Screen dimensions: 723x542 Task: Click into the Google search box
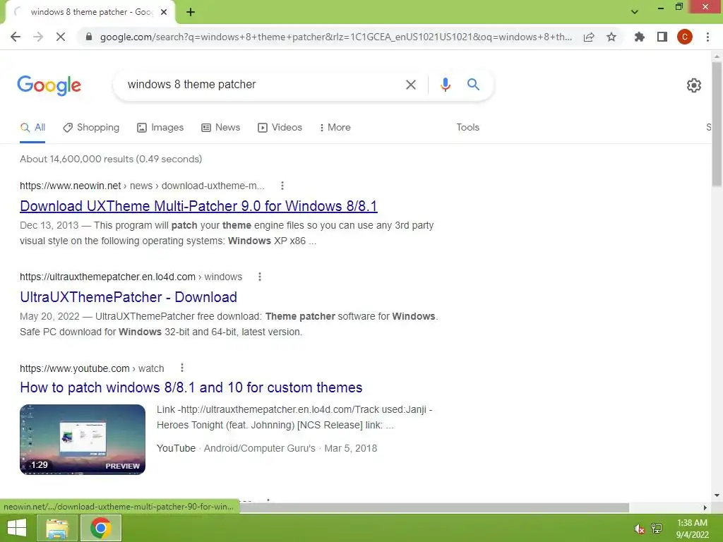click(x=258, y=85)
